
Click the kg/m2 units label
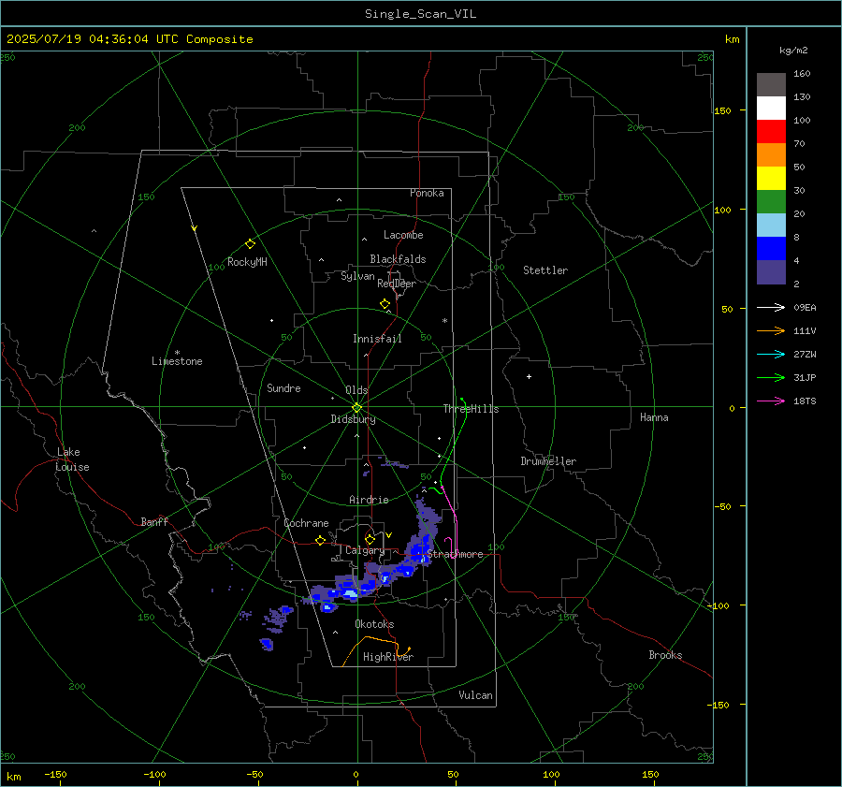pos(793,50)
